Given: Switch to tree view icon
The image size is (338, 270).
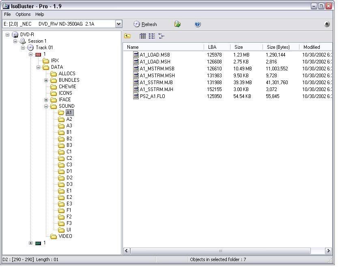Looking at the screenshot, I should pos(161,36).
